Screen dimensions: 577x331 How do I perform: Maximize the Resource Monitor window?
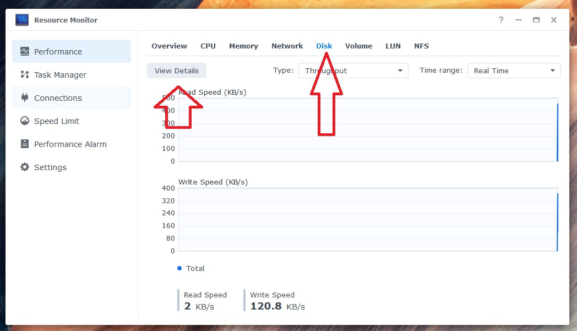click(x=536, y=20)
